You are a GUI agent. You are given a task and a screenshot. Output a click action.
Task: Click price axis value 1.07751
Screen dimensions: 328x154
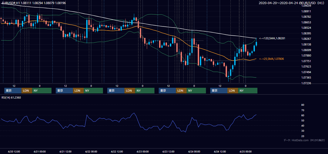[x=306, y=61]
